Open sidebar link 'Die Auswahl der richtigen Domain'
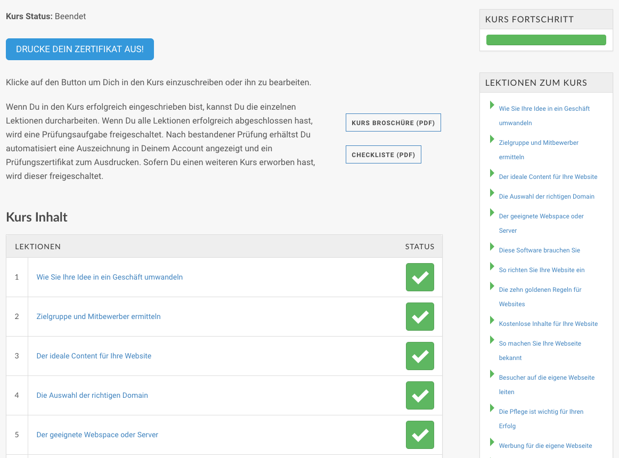This screenshot has height=458, width=619. (x=547, y=197)
